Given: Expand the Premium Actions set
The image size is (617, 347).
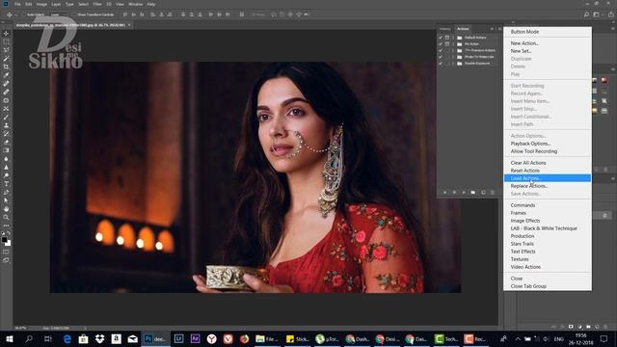Looking at the screenshot, I should coord(453,50).
